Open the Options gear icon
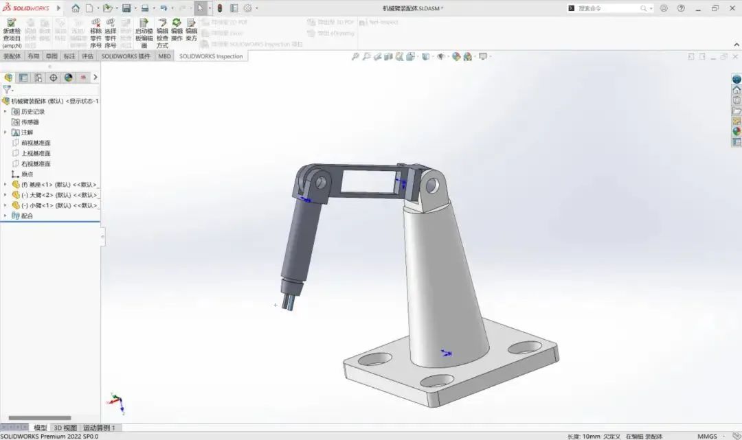Screen dimensions: 742x440 tap(247, 8)
